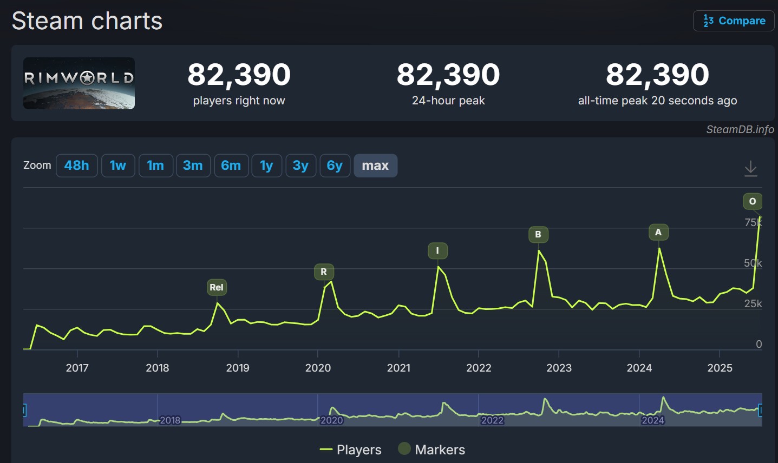Toggle the Markers series in legend
The image size is (778, 463).
(432, 449)
